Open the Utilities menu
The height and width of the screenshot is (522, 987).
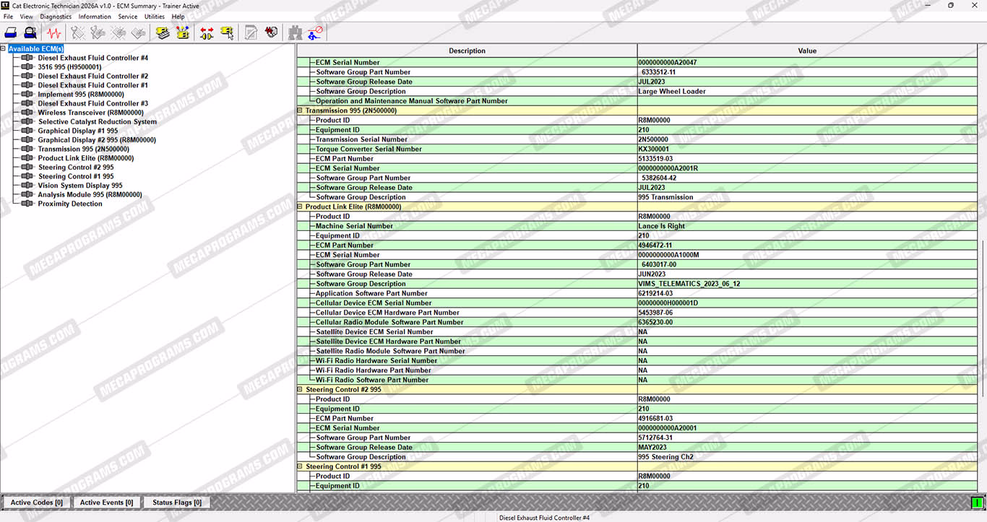click(155, 17)
